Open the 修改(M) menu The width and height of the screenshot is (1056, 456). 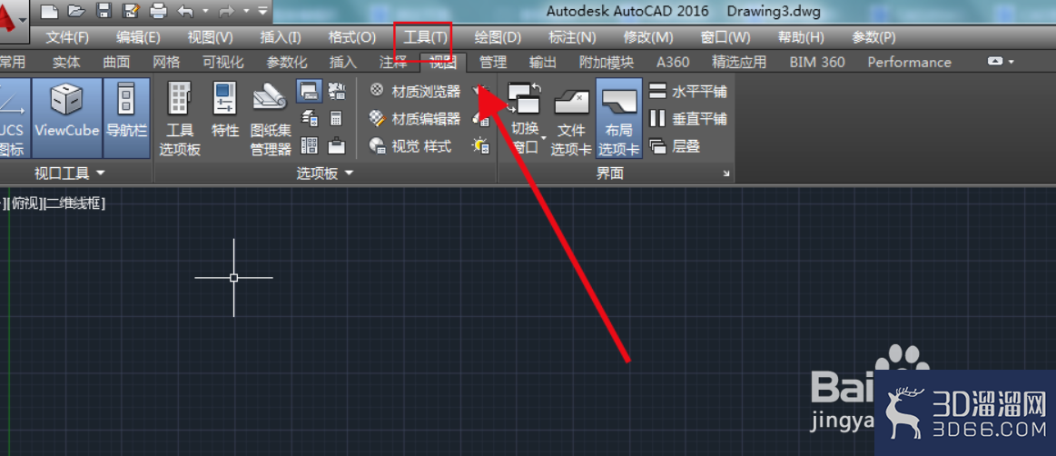pos(648,37)
